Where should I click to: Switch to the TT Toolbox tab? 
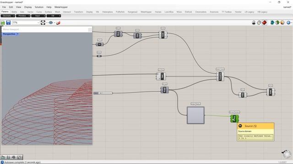(x=227, y=12)
